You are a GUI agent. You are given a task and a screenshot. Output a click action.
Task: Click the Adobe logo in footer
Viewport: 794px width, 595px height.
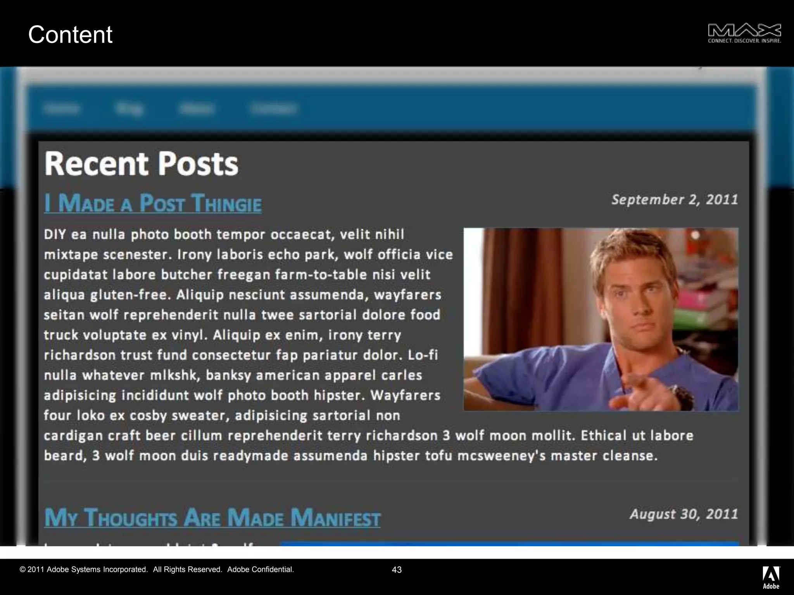(x=771, y=577)
